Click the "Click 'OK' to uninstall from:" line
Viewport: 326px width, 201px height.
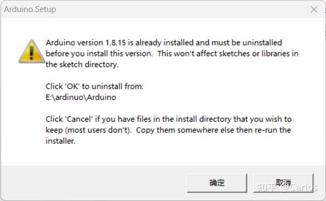(x=95, y=86)
